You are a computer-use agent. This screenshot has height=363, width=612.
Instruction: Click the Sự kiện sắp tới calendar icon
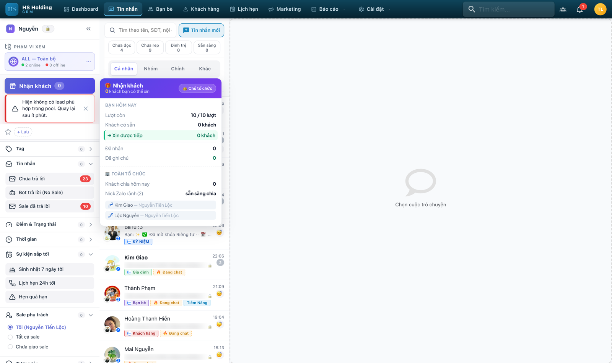click(x=9, y=254)
